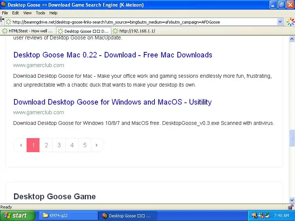
Task: Go to results page 4
Action: click(x=72, y=145)
